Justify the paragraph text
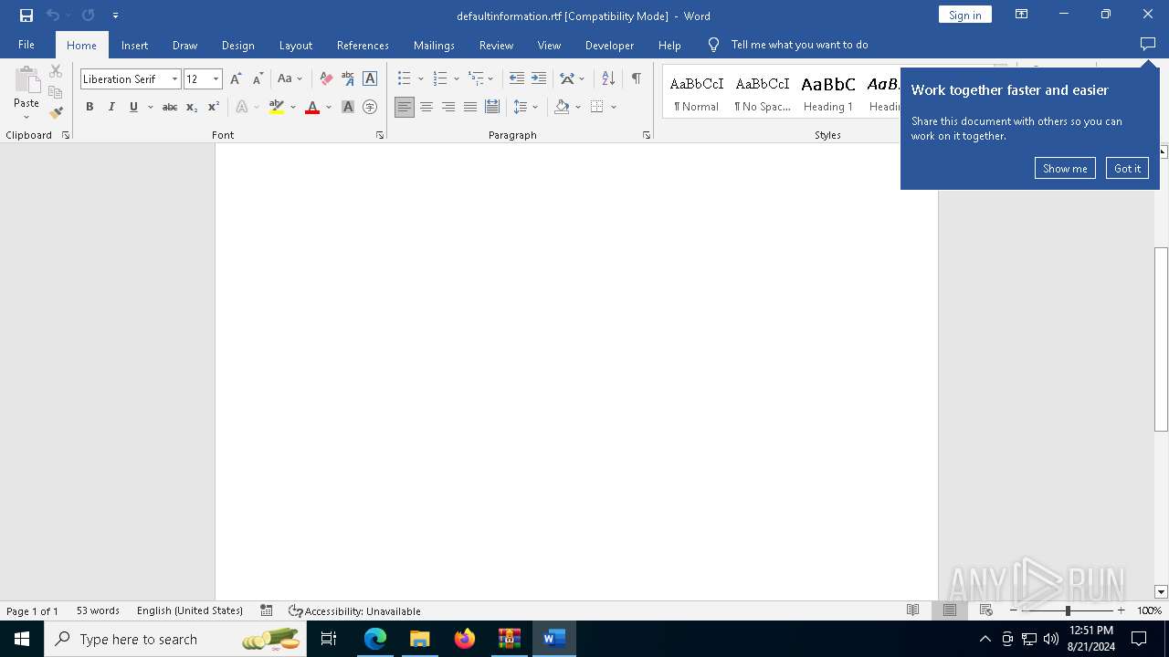The height and width of the screenshot is (657, 1169). (470, 107)
